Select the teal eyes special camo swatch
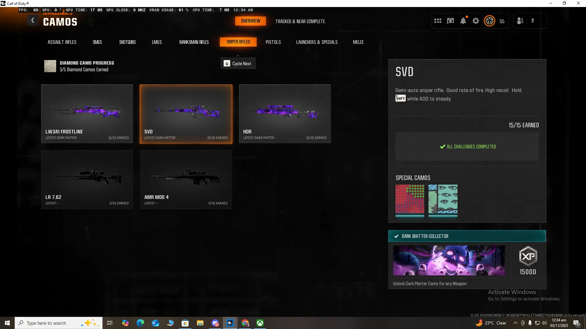Screen dimensions: 586x329 (x=443, y=199)
